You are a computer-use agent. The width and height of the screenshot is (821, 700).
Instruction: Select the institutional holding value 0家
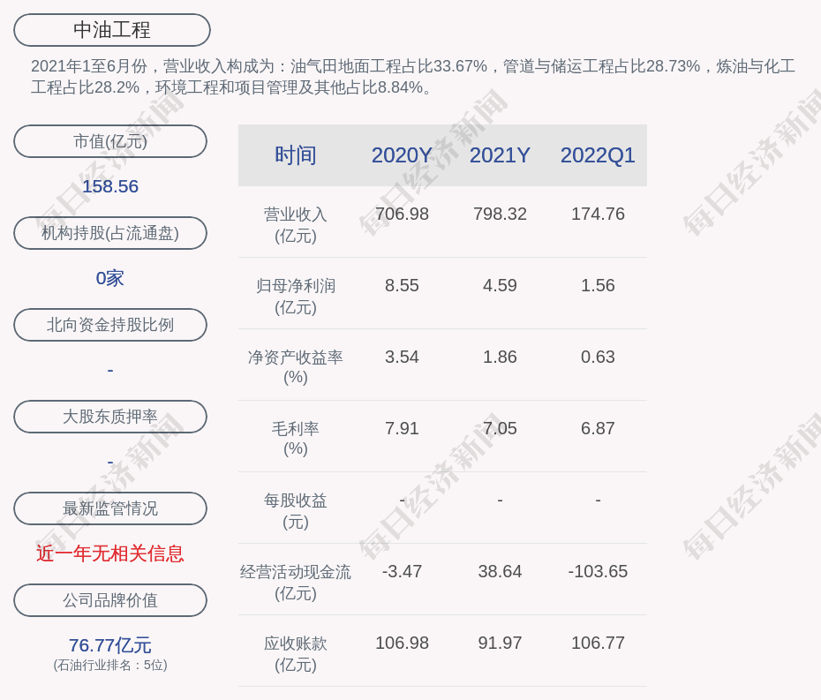click(110, 278)
